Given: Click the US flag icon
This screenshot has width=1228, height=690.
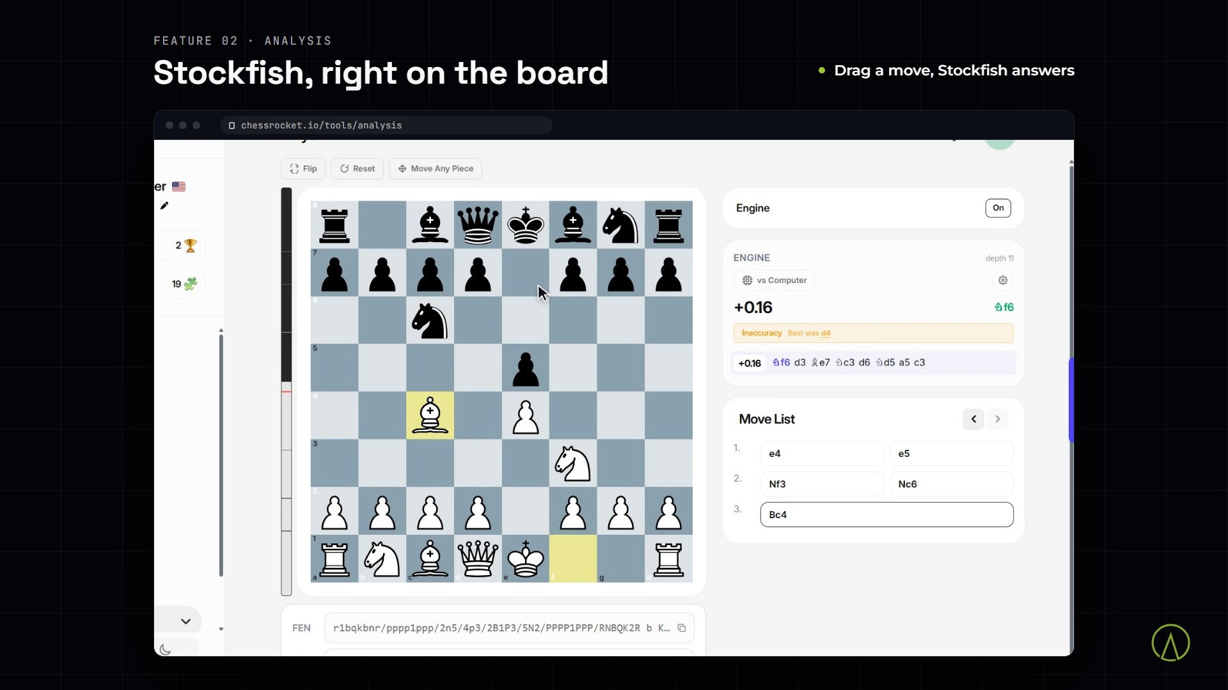Looking at the screenshot, I should [x=178, y=187].
